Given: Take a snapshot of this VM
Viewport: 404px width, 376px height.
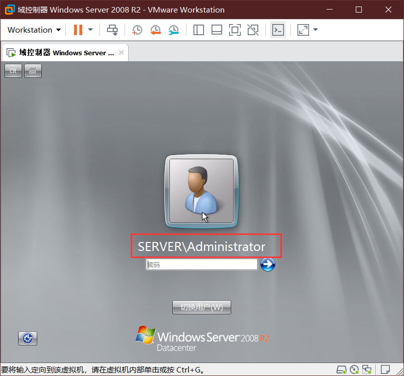Looking at the screenshot, I should [x=137, y=30].
